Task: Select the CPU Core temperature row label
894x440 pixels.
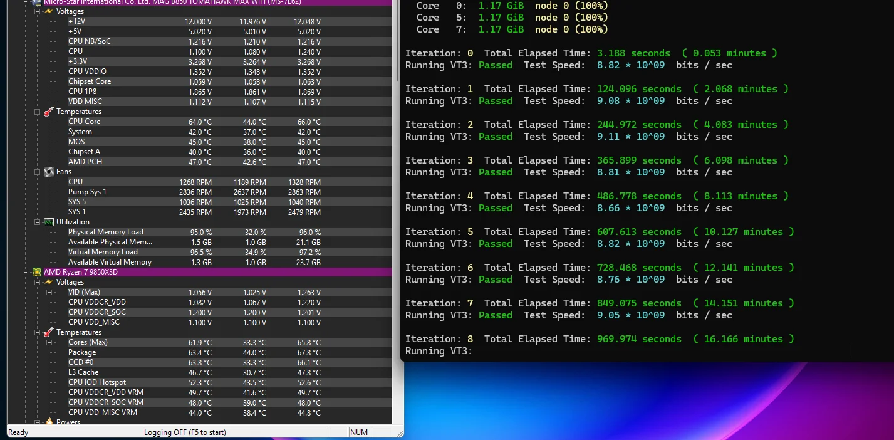Action: click(84, 122)
